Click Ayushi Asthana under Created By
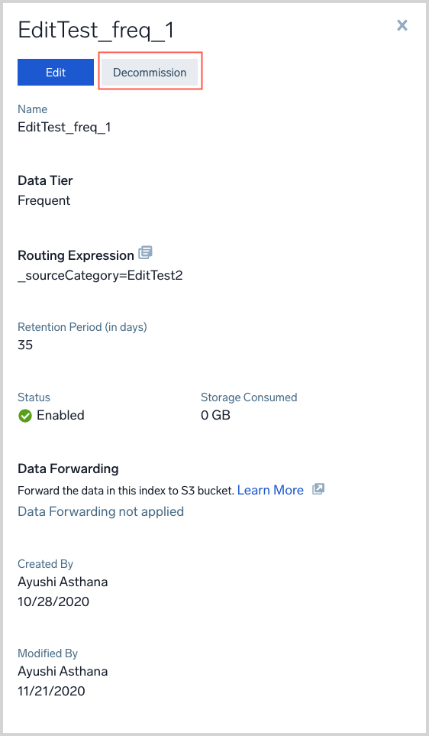 [x=63, y=582]
